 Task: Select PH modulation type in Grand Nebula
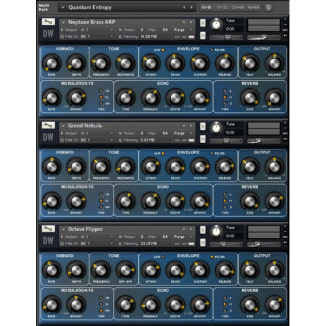[101, 207]
